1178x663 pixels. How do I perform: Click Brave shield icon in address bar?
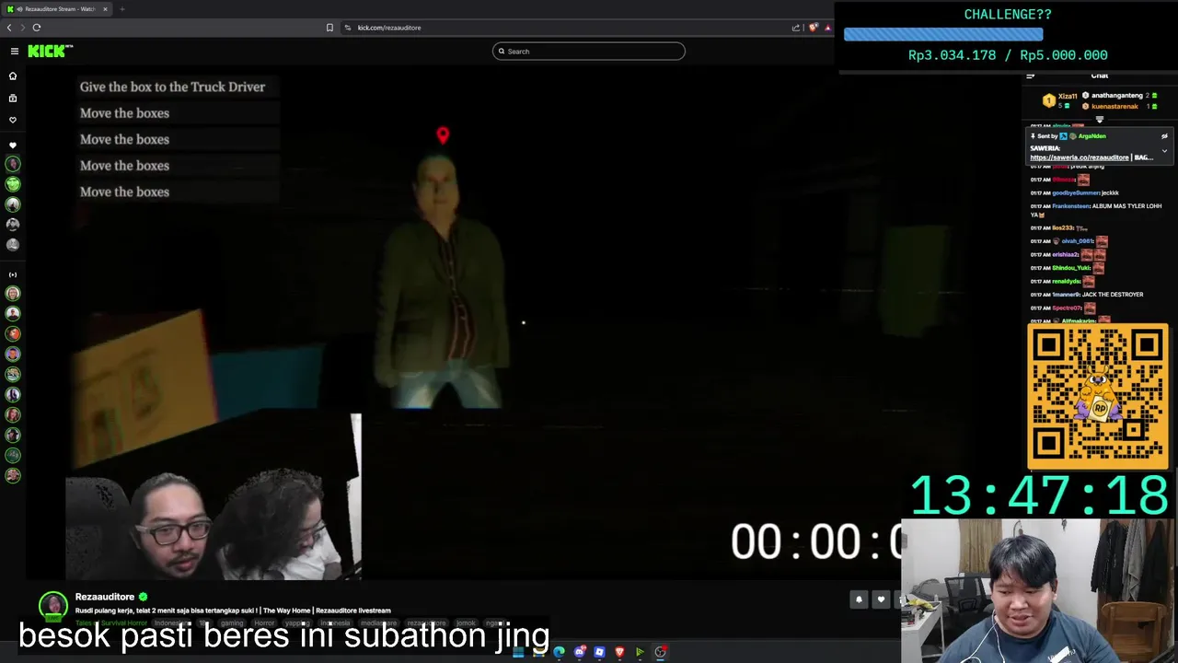click(813, 28)
